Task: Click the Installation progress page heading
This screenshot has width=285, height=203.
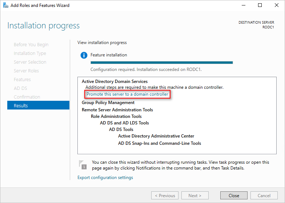Action: click(x=44, y=25)
